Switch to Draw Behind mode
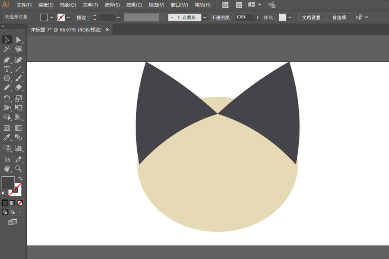389x259 pixels. click(12, 212)
